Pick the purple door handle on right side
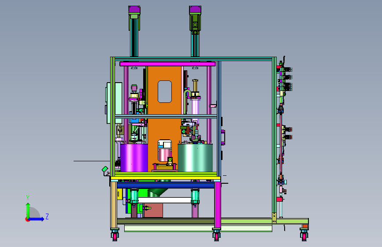382x247 pixels. click(x=223, y=138)
